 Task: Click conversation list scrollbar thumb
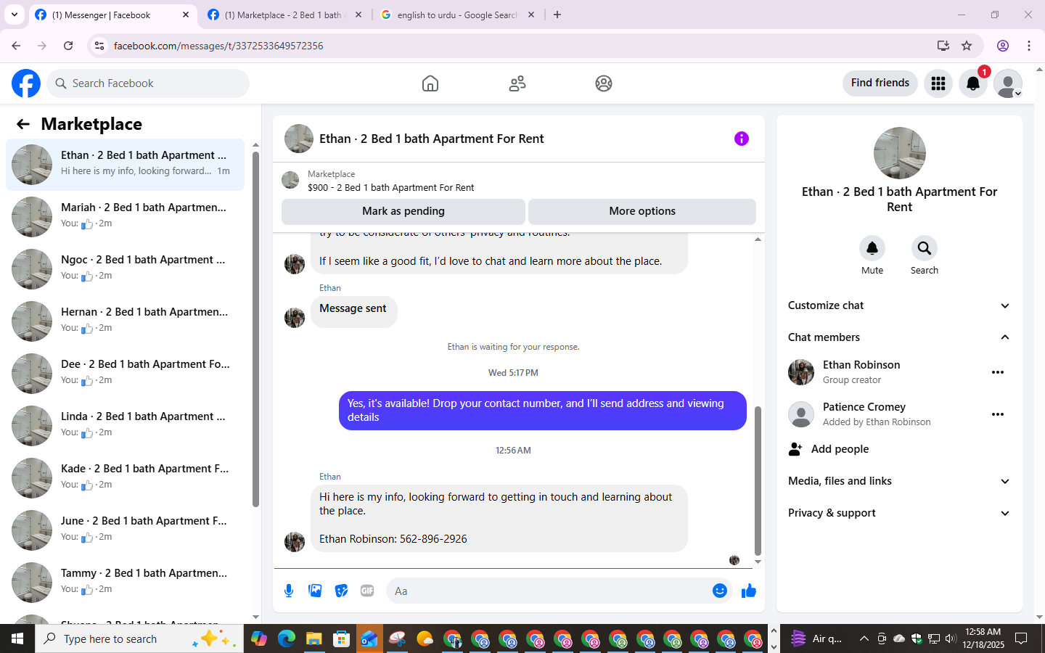pos(255,329)
